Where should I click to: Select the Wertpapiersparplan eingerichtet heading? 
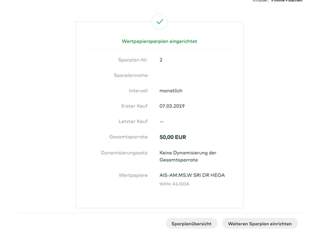coord(159,41)
